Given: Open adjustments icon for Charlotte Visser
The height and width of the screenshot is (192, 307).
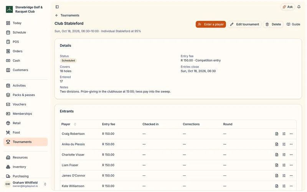Looking at the screenshot, I should tap(284, 155).
